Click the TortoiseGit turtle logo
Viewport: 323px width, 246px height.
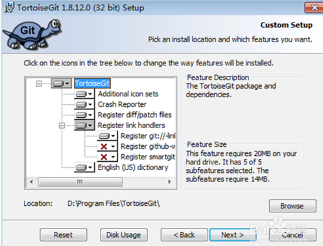32,34
